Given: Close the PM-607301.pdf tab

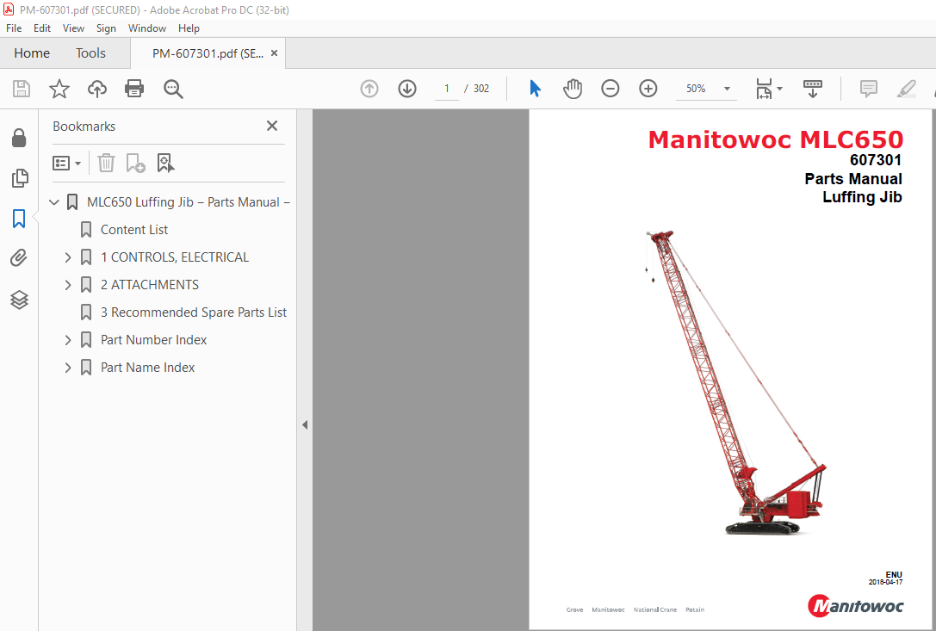Looking at the screenshot, I should [274, 53].
